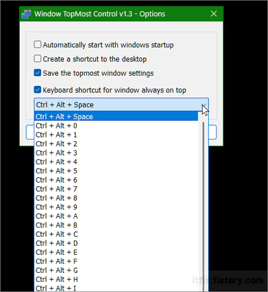
Task: Choose Ctrl + Alt + 0 option
Action: click(116, 126)
